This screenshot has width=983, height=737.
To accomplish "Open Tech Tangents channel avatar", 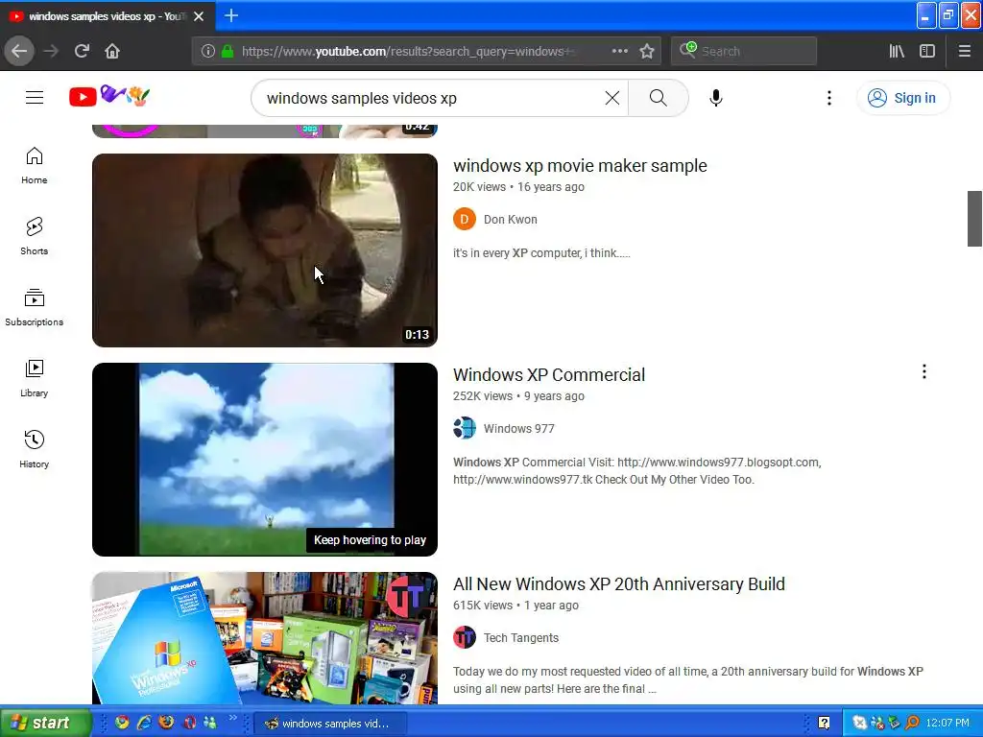I will click(465, 638).
